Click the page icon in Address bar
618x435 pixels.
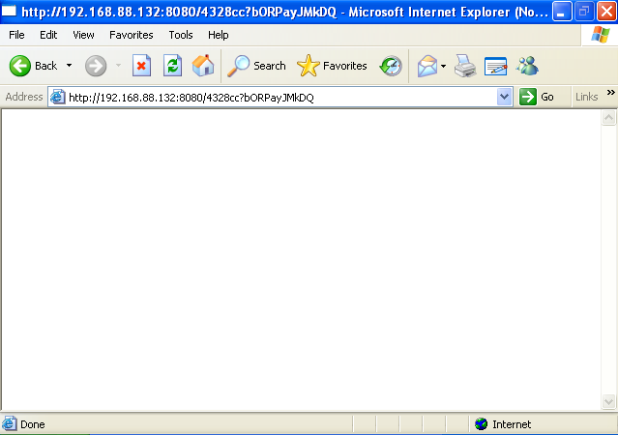tap(57, 97)
